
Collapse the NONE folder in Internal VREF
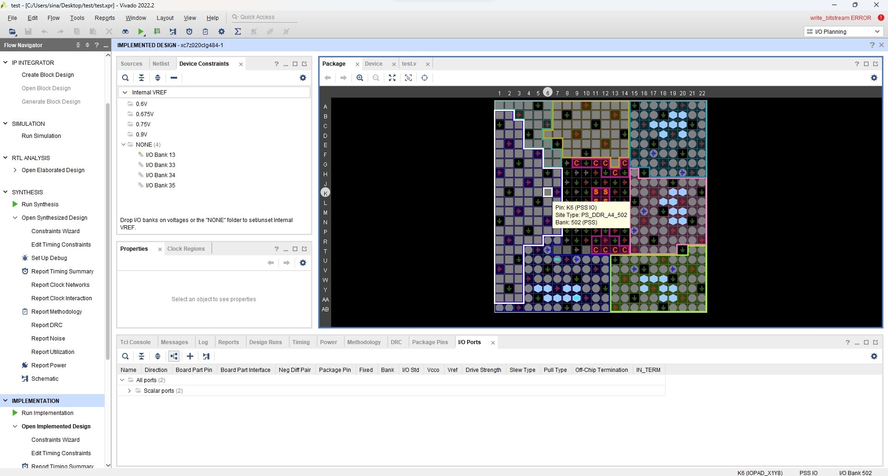tap(123, 145)
